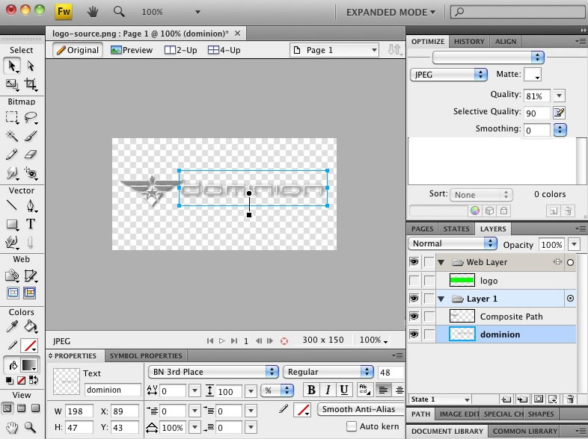Click the Matte color swatch
The image size is (588, 439).
532,74
